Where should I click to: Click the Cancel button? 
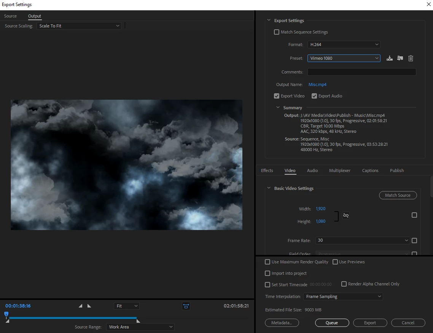point(408,323)
